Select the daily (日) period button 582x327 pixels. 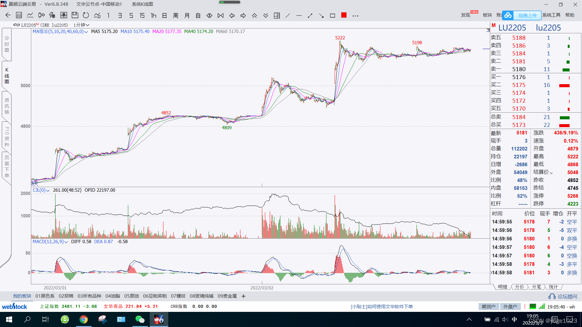tap(165, 15)
